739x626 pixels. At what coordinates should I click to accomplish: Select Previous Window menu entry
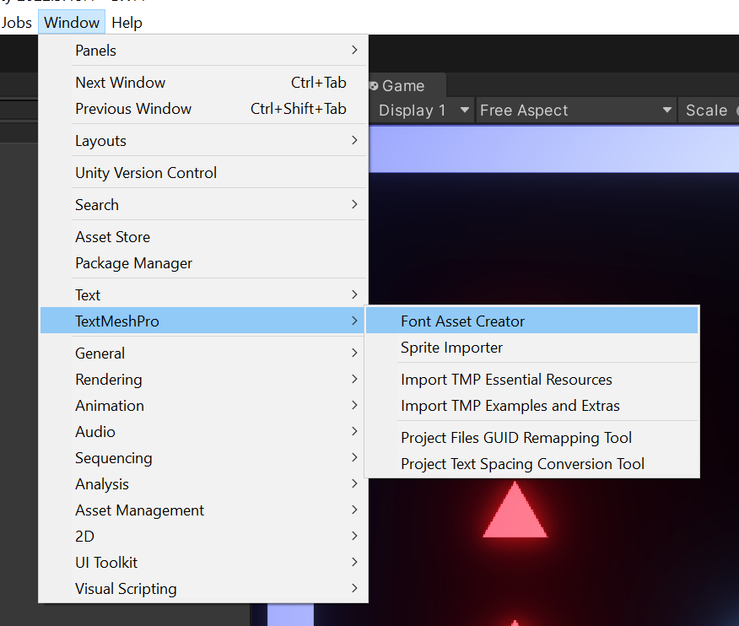pyautogui.click(x=202, y=109)
